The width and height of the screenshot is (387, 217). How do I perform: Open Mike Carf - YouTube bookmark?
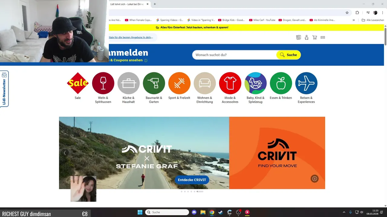pyautogui.click(x=262, y=20)
